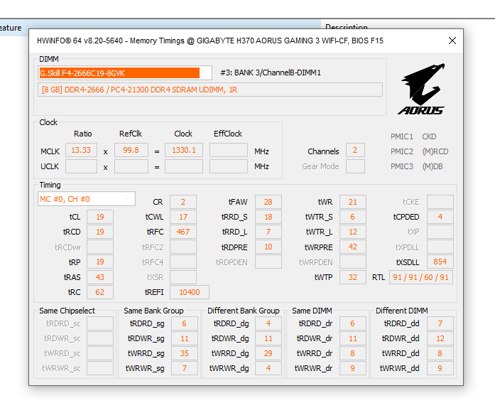The width and height of the screenshot is (495, 403).
Task: Select the MCLK RefClk value 99.8
Action: tap(131, 150)
